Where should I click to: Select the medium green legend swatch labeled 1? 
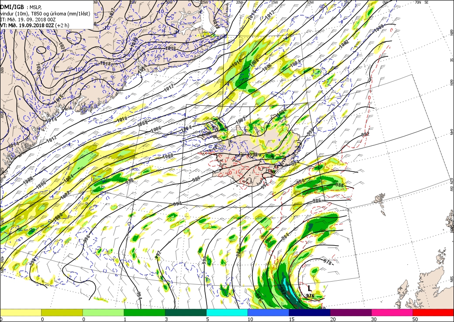[x=144, y=312]
